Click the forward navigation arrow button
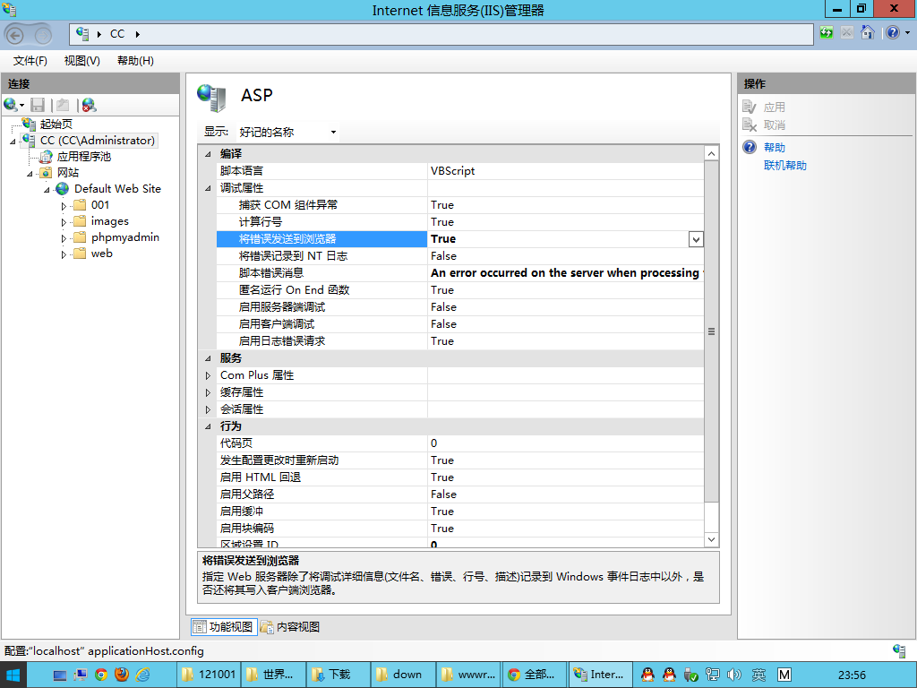 tap(43, 35)
